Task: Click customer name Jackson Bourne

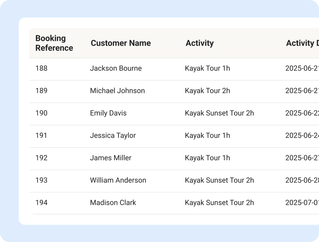Action: coord(116,68)
